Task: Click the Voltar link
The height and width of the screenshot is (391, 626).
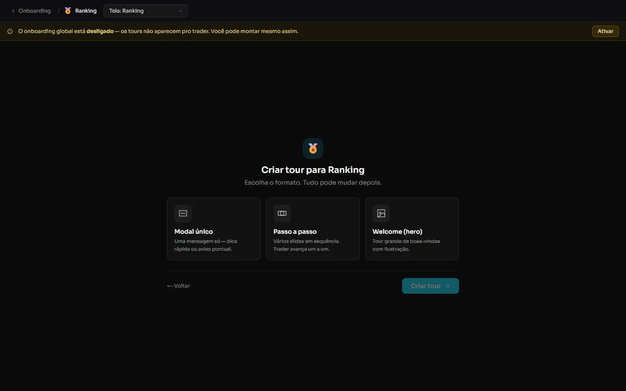Action: (179, 286)
